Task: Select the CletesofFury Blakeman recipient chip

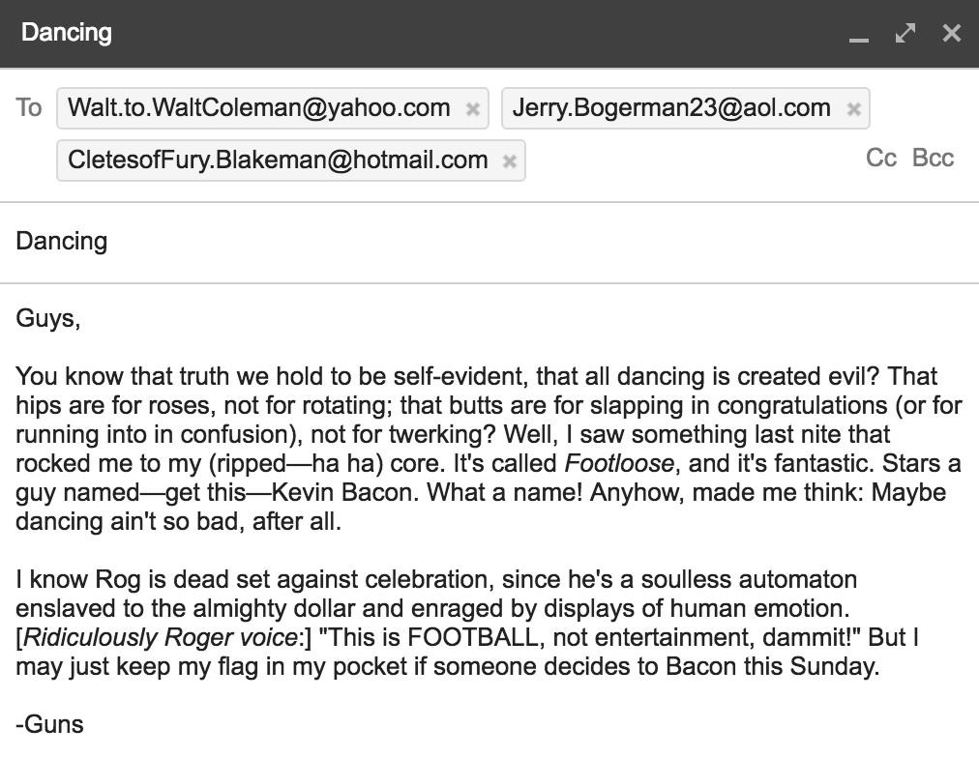Action: tap(278, 160)
